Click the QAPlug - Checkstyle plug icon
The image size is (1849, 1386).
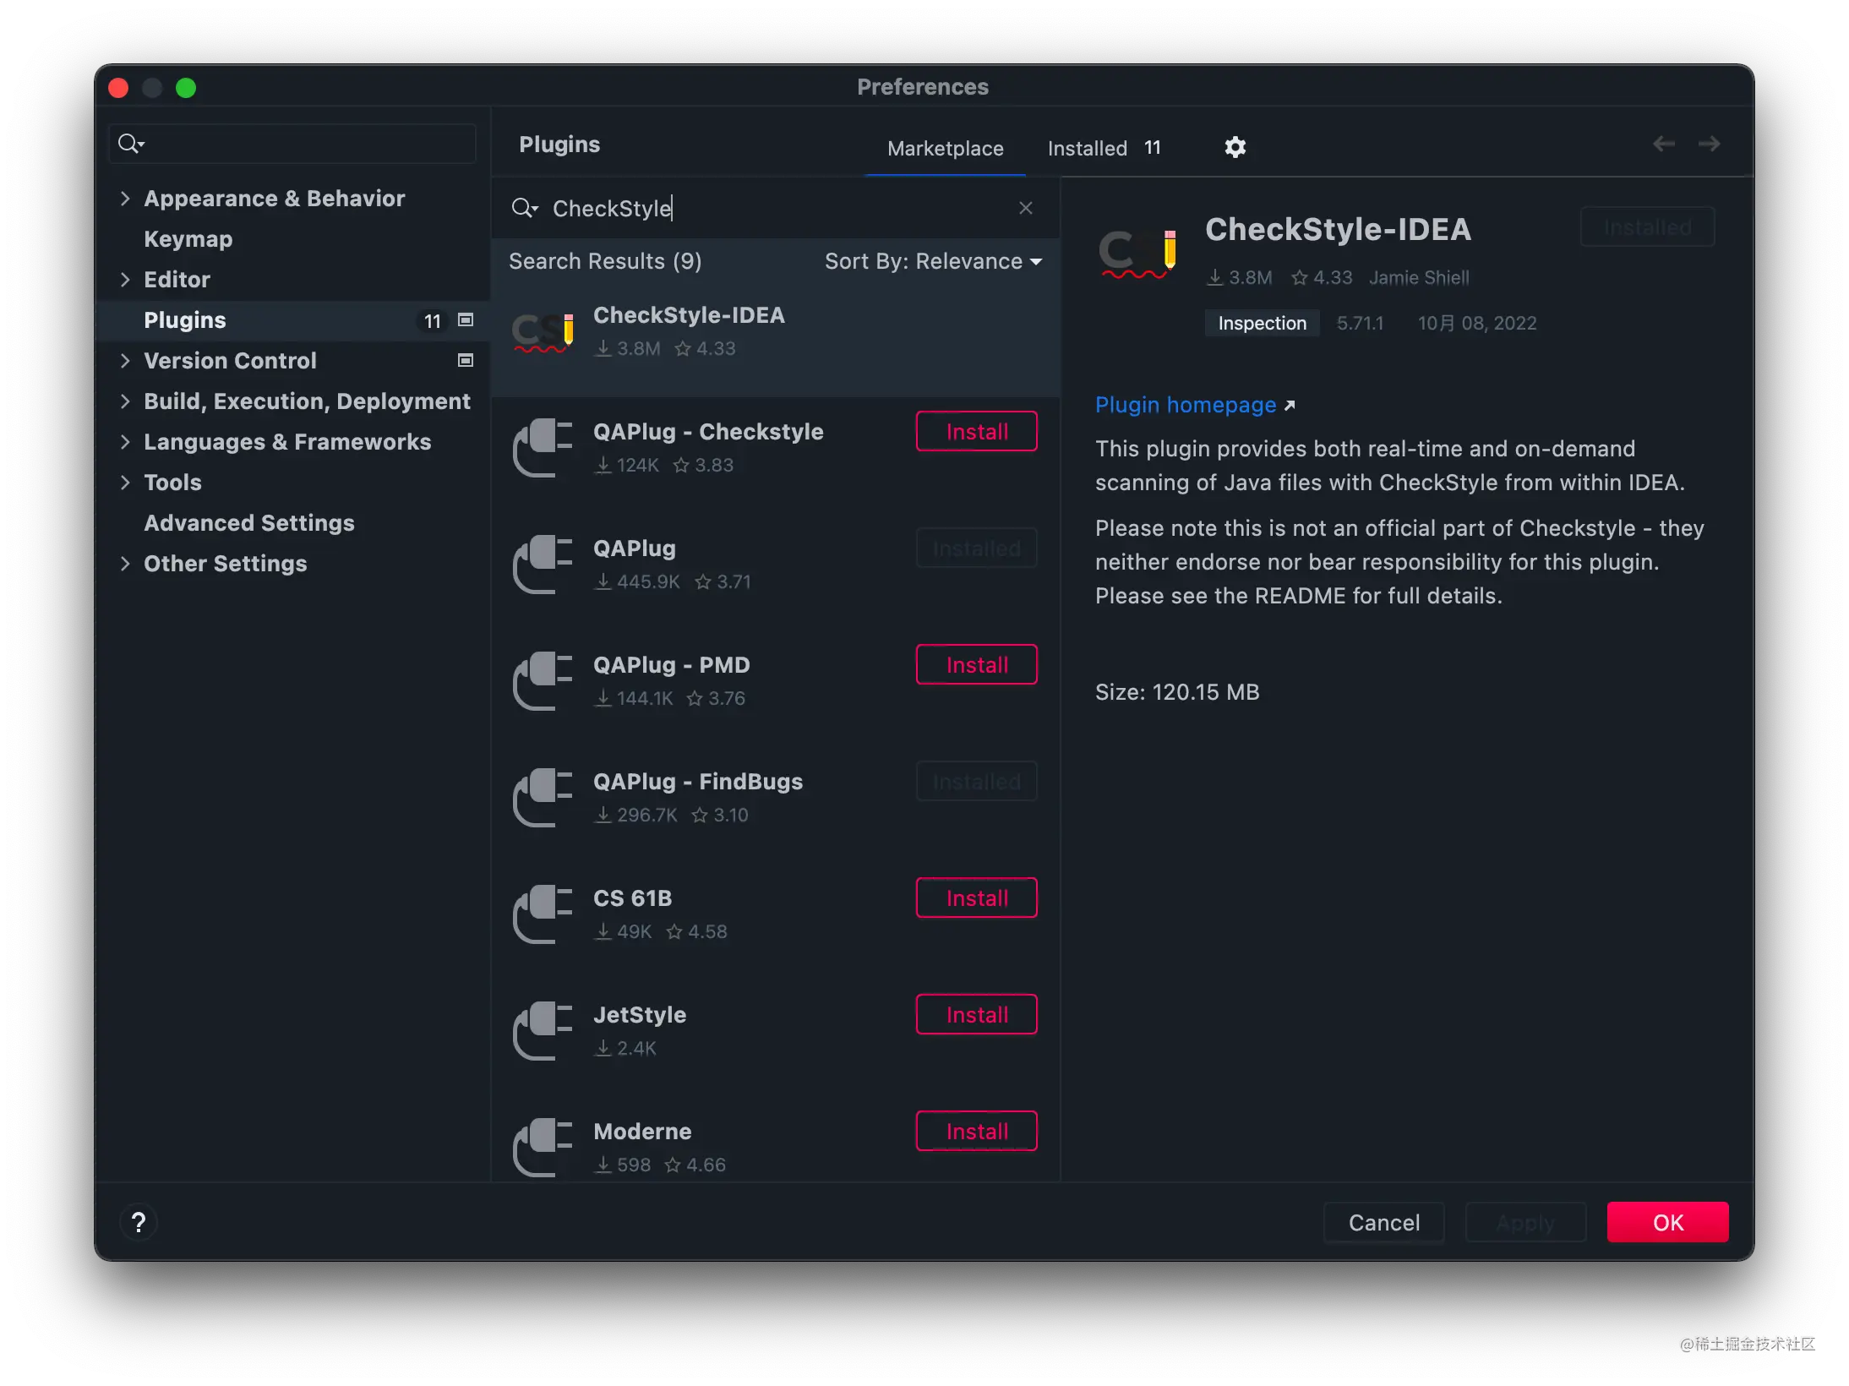pyautogui.click(x=543, y=448)
